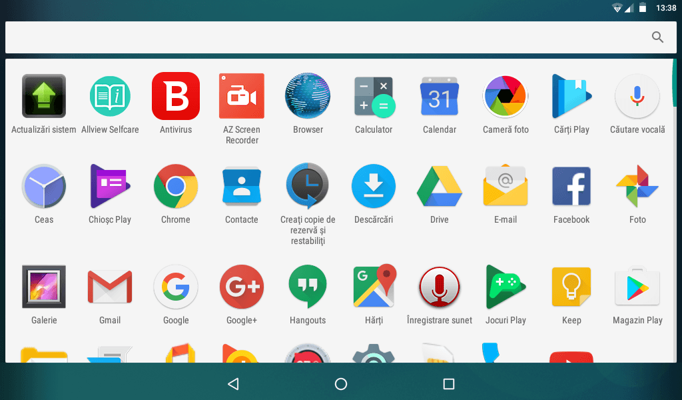Screen dimensions: 682x400
Task: Launch Înregistrare sunet recorder
Action: [x=440, y=287]
